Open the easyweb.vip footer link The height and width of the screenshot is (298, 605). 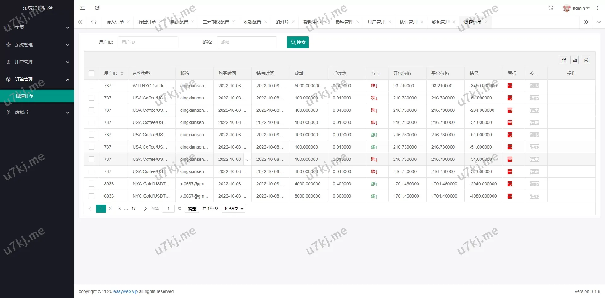coord(125,291)
